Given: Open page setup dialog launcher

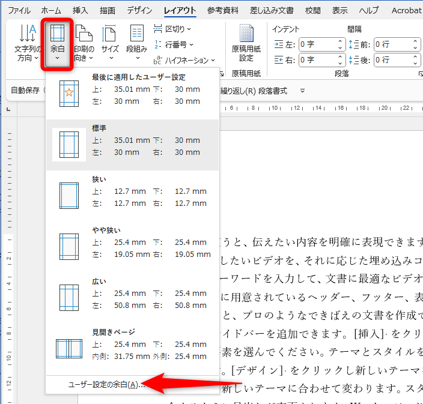Looking at the screenshot, I should (x=222, y=74).
